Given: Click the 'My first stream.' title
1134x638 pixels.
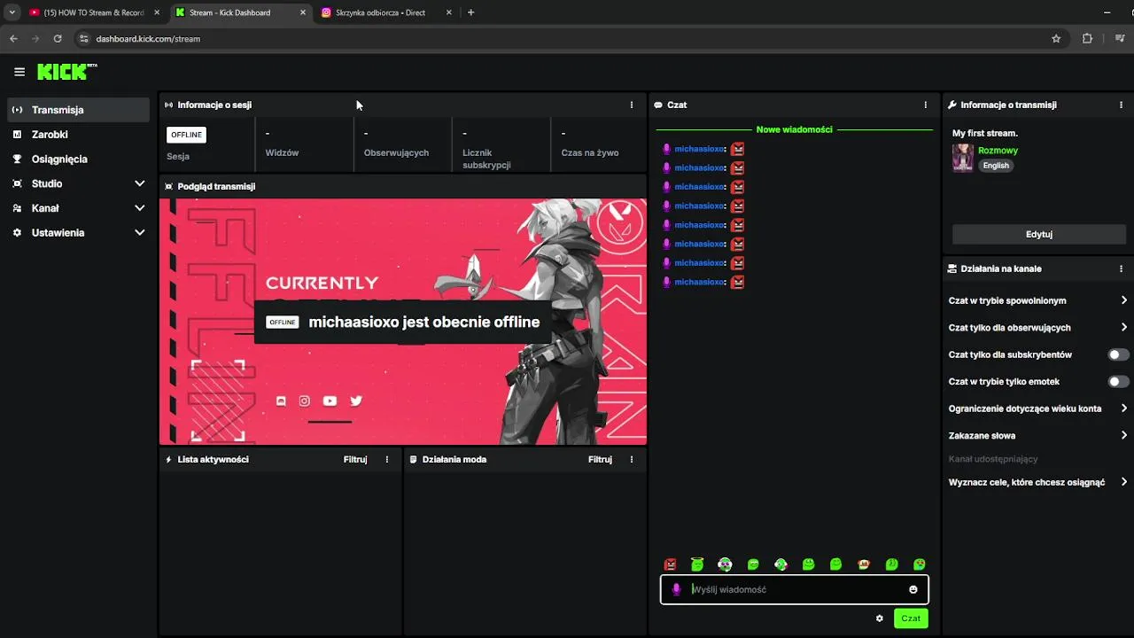Looking at the screenshot, I should [985, 133].
